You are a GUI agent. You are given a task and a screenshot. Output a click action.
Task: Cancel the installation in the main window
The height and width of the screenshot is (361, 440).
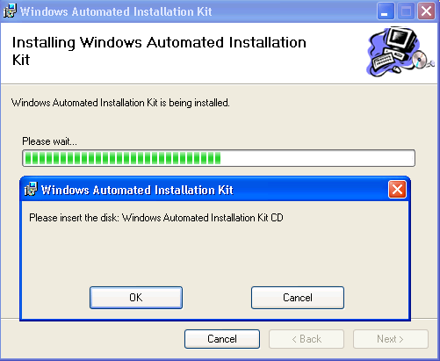tap(222, 339)
